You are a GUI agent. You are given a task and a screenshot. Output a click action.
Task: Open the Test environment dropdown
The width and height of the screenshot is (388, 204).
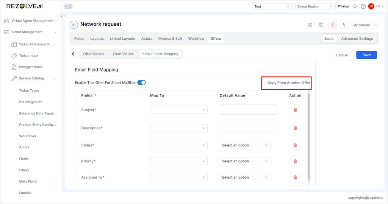tap(272, 6)
